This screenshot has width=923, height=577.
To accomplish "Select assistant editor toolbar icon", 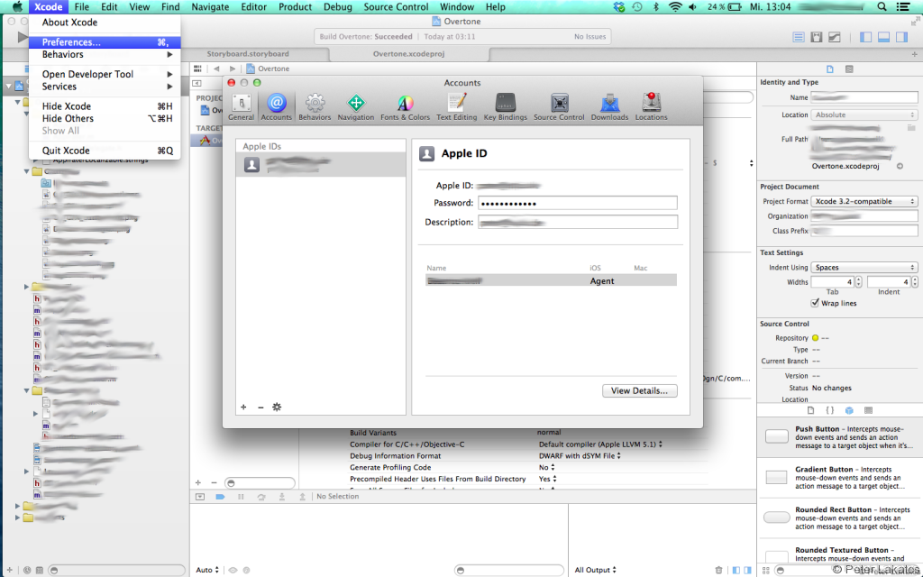I will (817, 37).
